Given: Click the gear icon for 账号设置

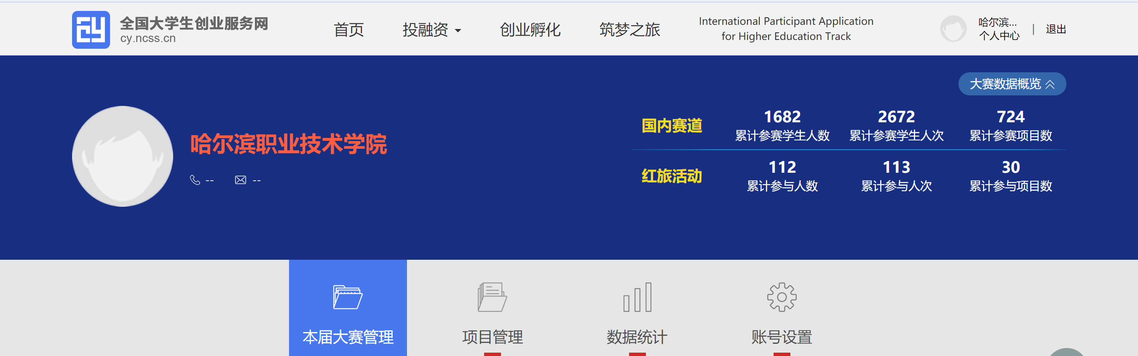Looking at the screenshot, I should [x=782, y=297].
